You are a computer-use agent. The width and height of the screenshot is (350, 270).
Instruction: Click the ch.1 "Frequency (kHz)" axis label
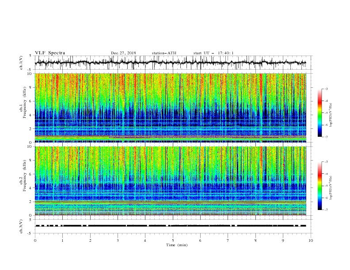tap(25, 101)
